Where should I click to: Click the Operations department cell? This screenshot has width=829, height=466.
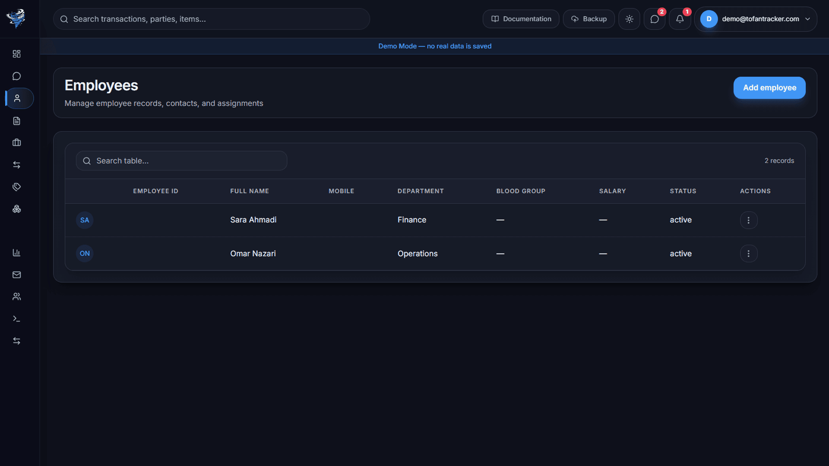(418, 254)
